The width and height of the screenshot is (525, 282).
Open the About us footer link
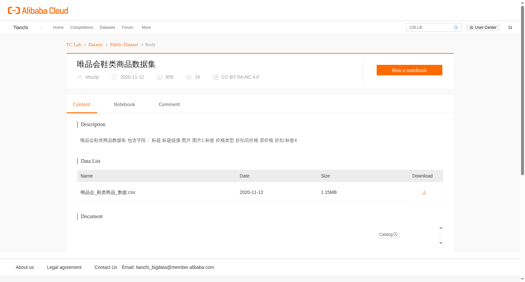(25, 267)
